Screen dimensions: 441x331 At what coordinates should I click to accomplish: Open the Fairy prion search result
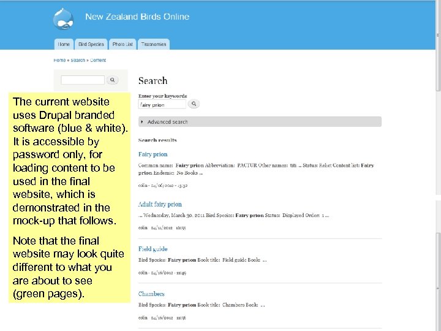pos(153,154)
